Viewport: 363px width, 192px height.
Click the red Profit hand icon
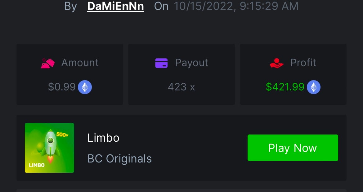point(277,63)
